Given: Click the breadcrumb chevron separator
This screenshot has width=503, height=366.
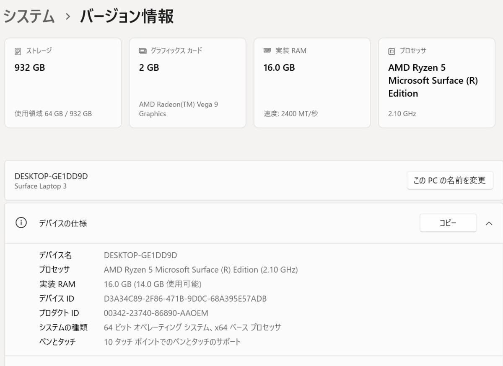Looking at the screenshot, I should pyautogui.click(x=68, y=17).
